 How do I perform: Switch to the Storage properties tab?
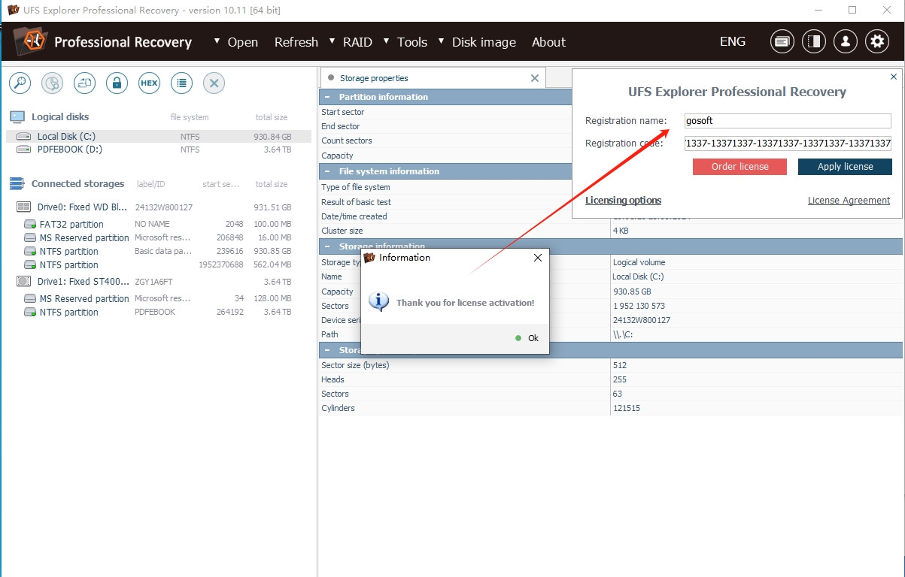click(433, 78)
